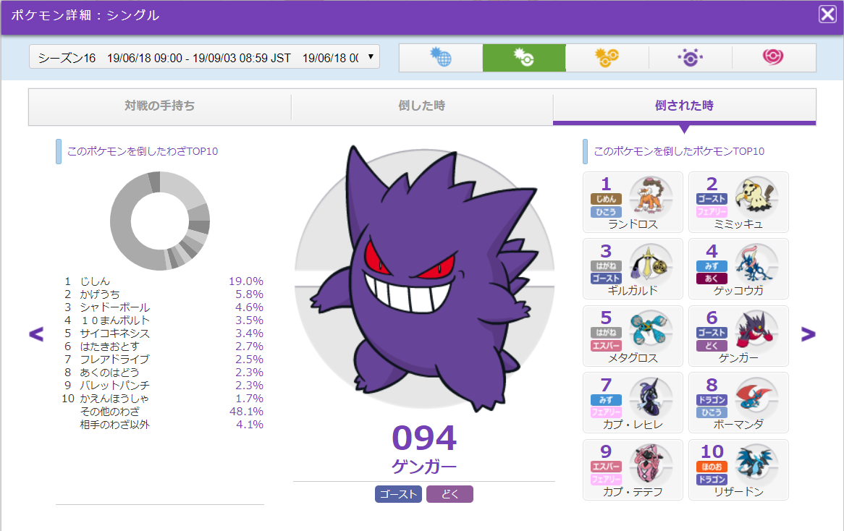Open the ギルガルド rank 3 card
The height and width of the screenshot is (531, 844).
(x=633, y=269)
